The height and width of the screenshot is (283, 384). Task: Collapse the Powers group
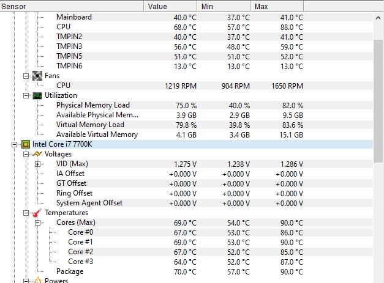26,281
